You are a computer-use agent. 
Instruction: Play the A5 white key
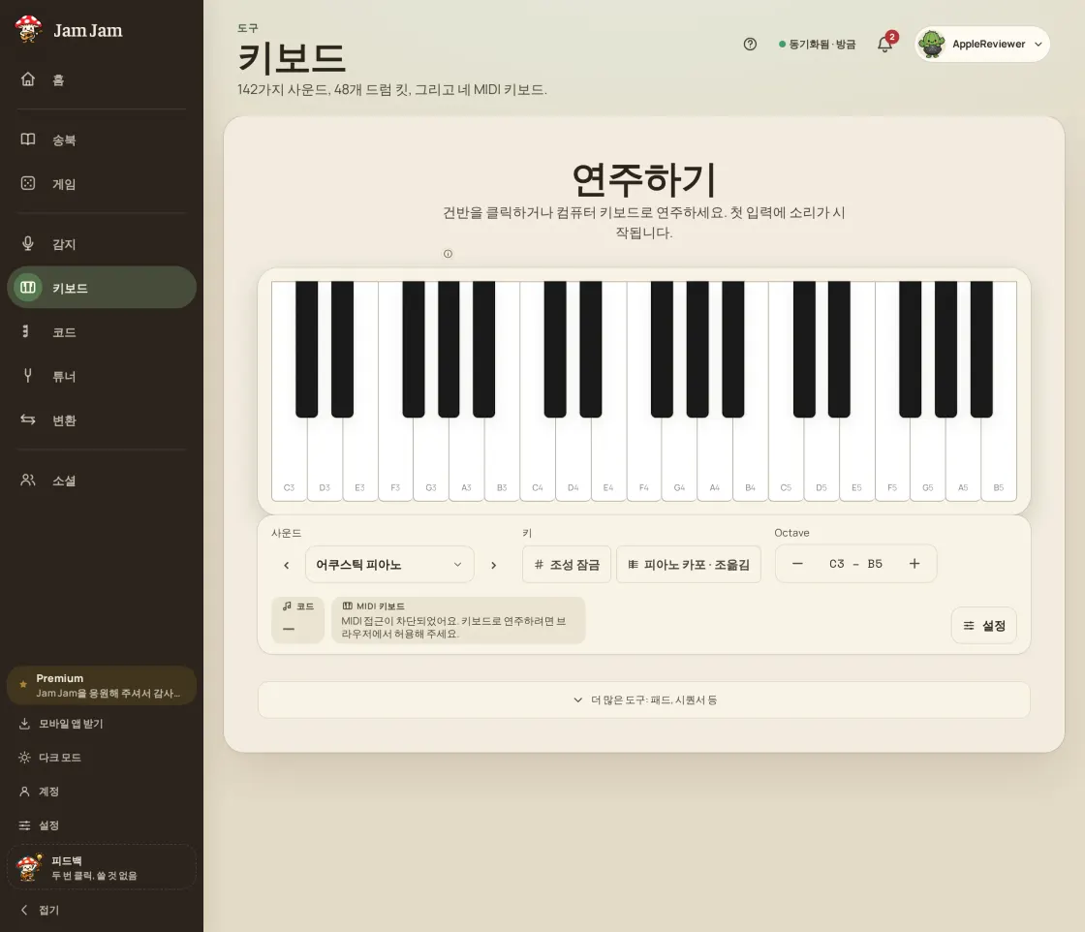(963, 460)
